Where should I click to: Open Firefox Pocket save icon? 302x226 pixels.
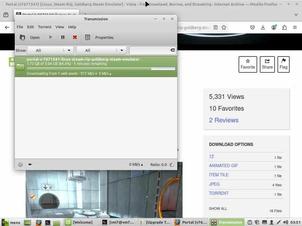tap(252, 27)
